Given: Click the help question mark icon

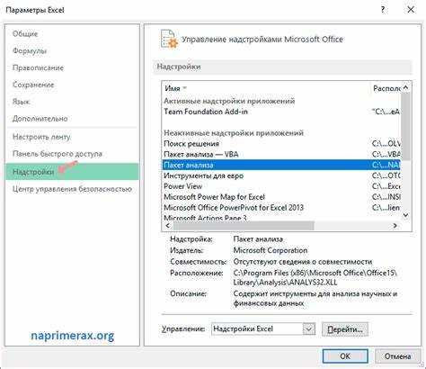Looking at the screenshot, I should [383, 10].
